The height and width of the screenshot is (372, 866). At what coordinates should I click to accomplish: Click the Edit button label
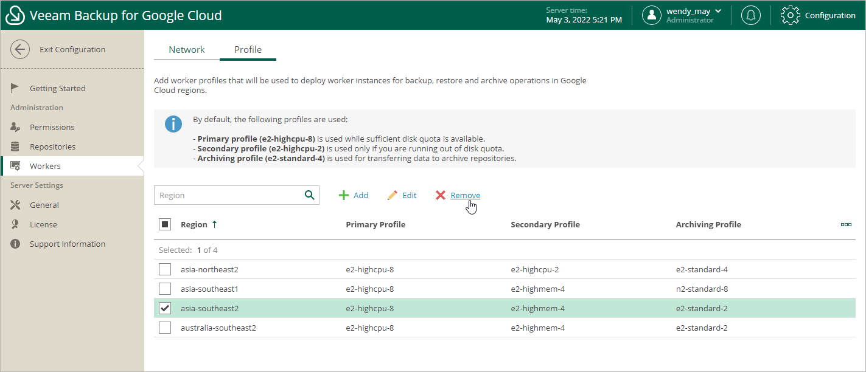pos(410,195)
